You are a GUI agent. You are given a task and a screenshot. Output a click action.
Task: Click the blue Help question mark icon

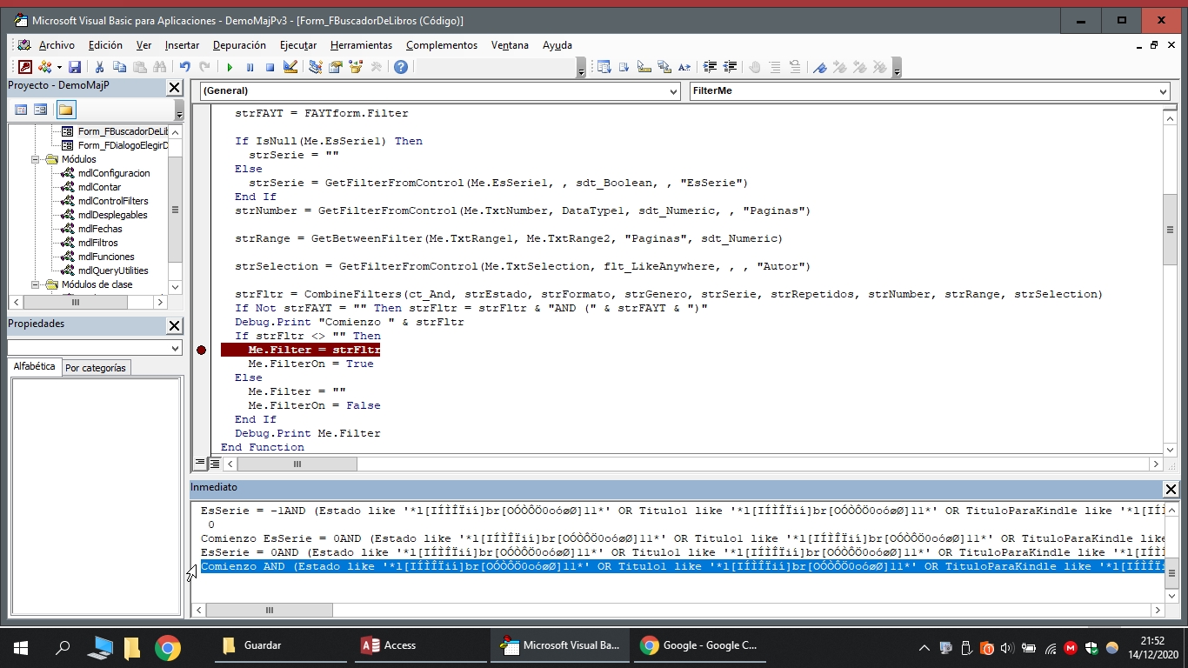tap(401, 67)
